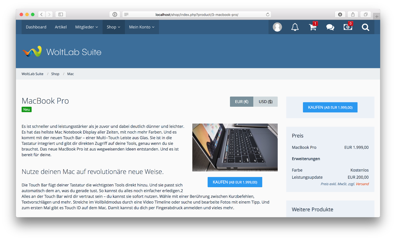Switch currency to EUR (€)
This screenshot has height=240, width=396.
tap(242, 102)
